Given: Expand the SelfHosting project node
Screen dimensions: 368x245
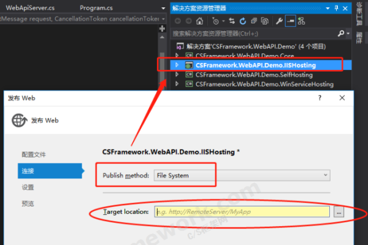Looking at the screenshot, I should [177, 75].
